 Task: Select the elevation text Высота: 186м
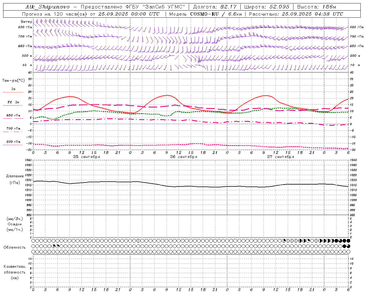coord(317,7)
